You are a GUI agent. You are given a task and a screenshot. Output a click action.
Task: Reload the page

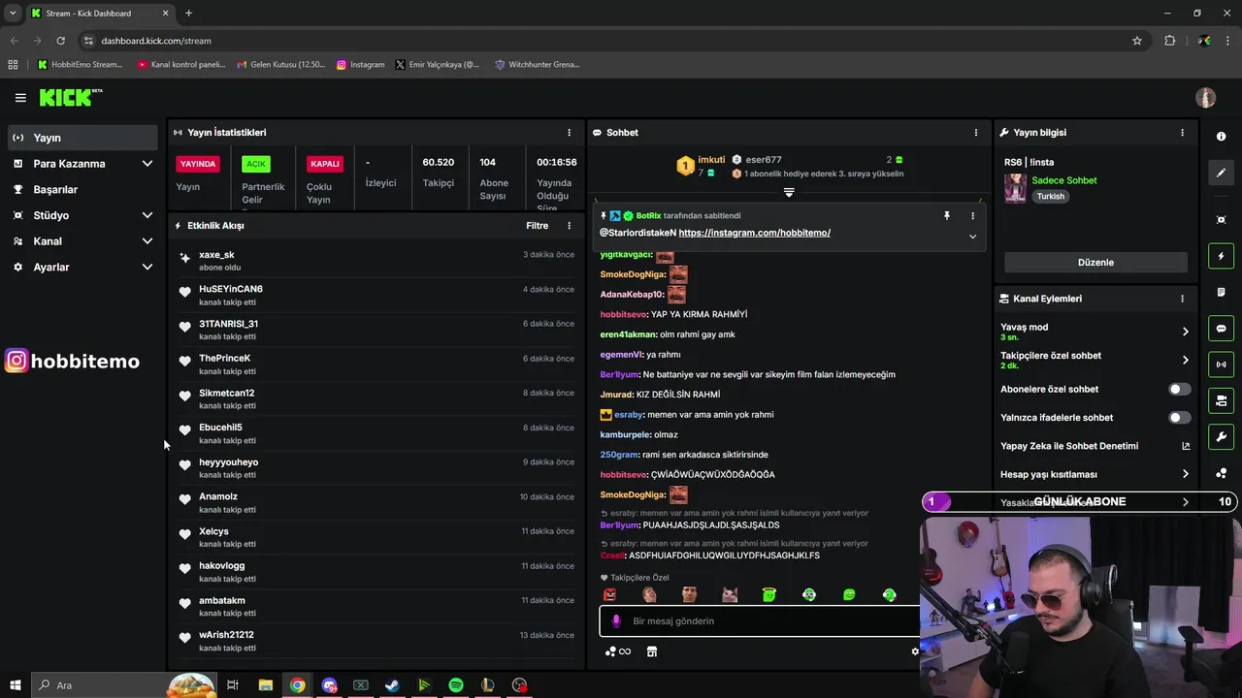(x=60, y=41)
